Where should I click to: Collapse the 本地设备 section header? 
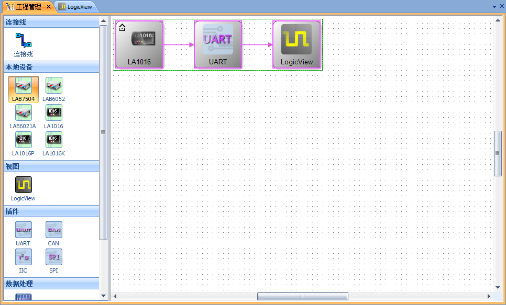(x=52, y=67)
